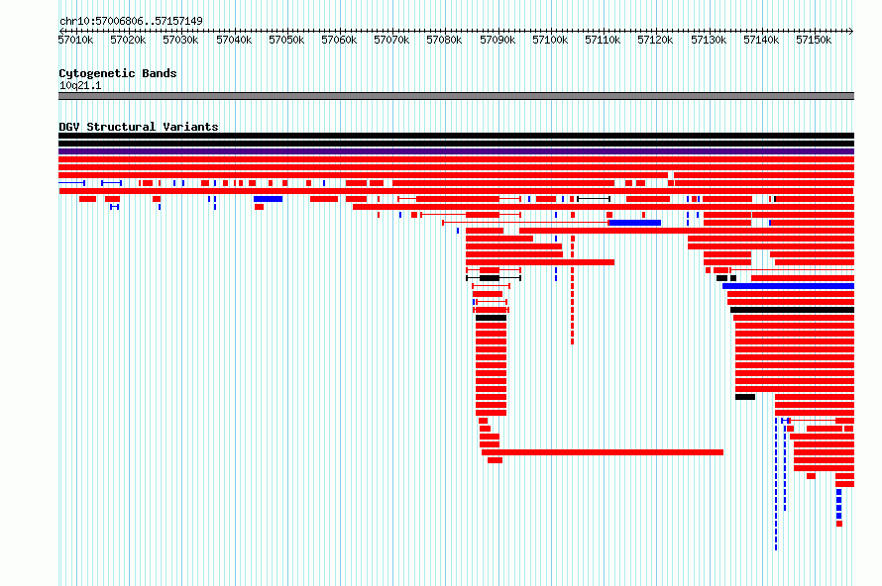
Task: Click the 57140k ruler label
Action: [x=761, y=40]
